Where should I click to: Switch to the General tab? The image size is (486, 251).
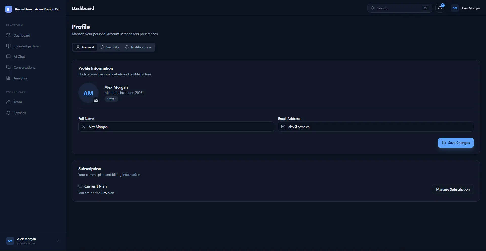(x=85, y=47)
